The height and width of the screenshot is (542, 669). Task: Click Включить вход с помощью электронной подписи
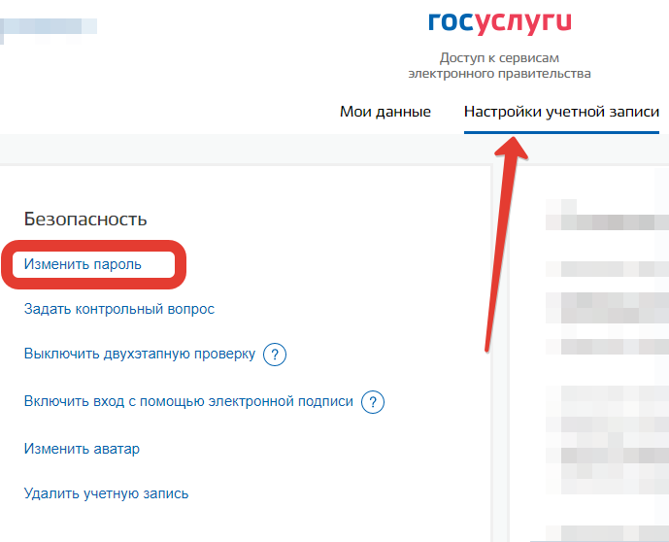click(188, 401)
